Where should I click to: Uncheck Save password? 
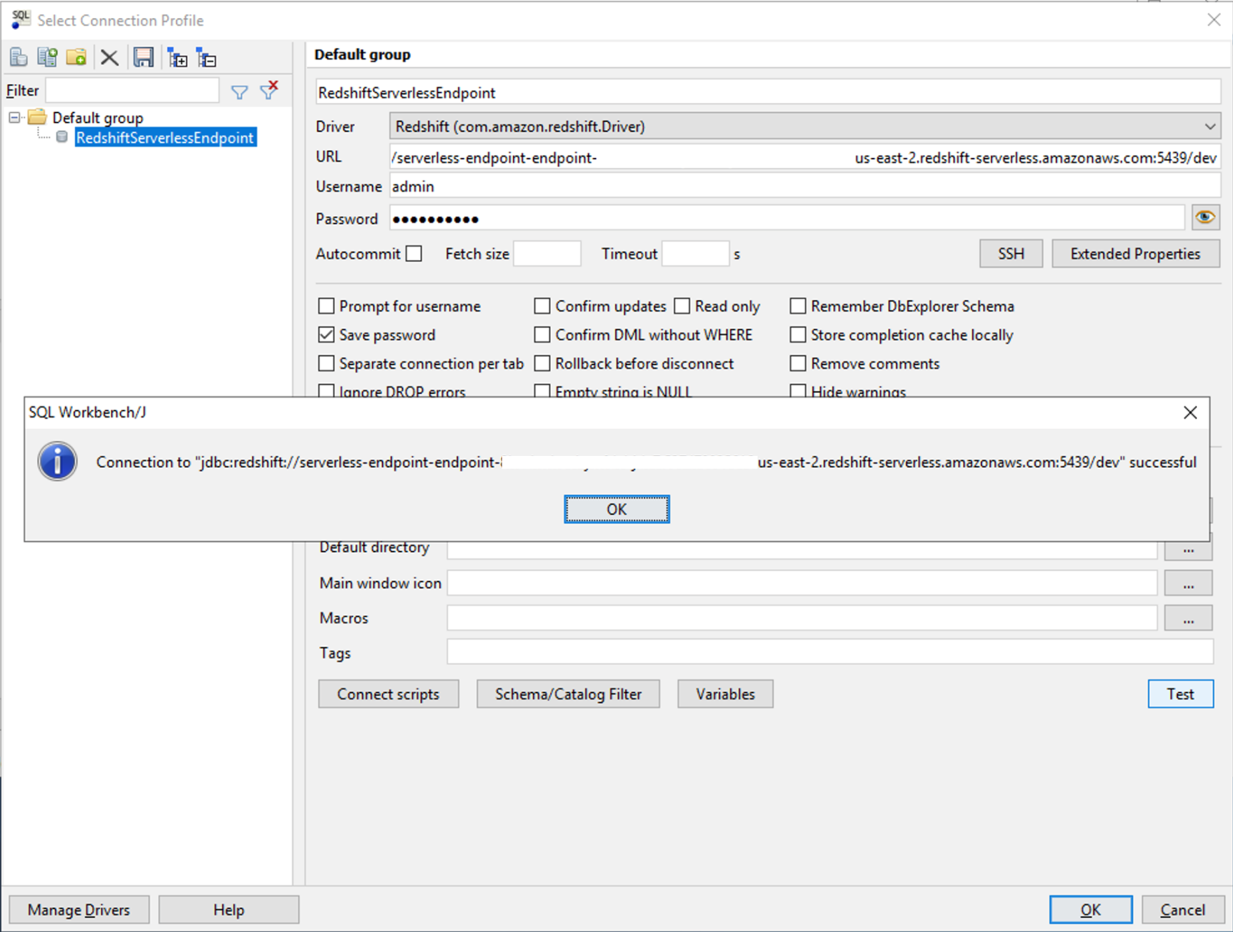coord(326,335)
